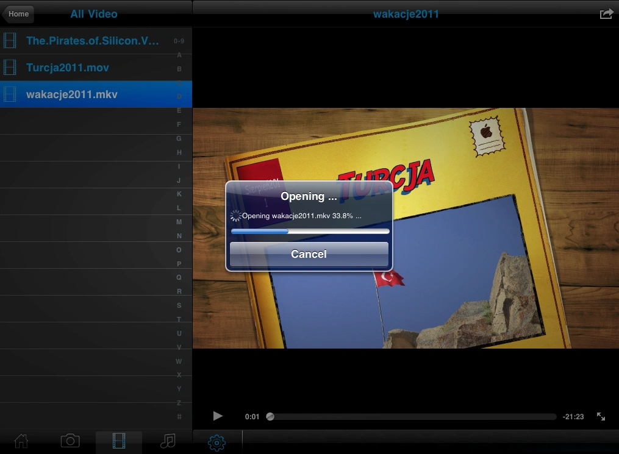This screenshot has width=619, height=454.
Task: Select The.Pirates.of.Silicon.V... video
Action: [92, 41]
